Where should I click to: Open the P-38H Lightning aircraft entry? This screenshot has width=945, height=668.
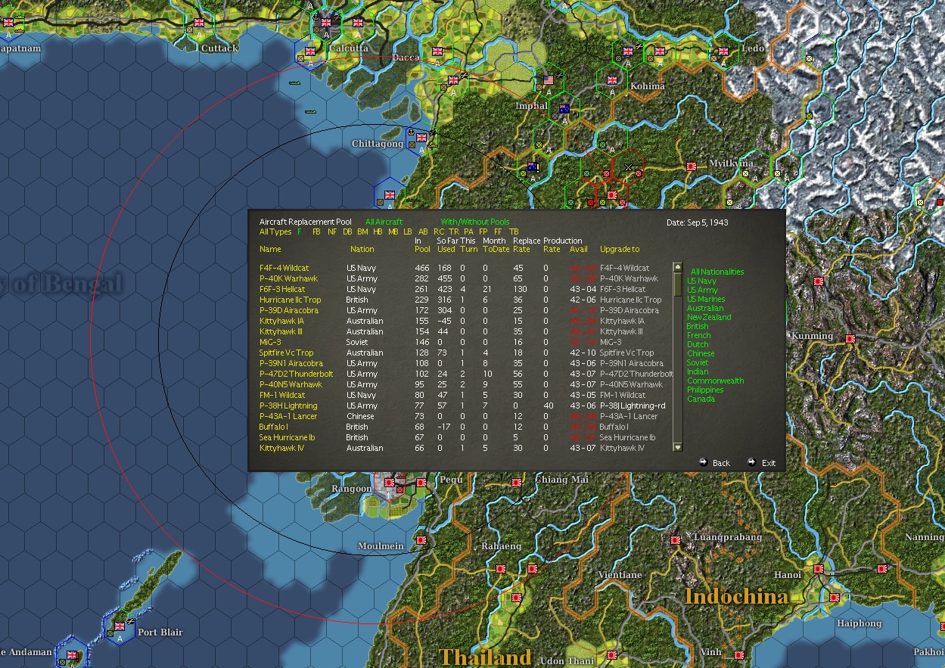(x=288, y=405)
